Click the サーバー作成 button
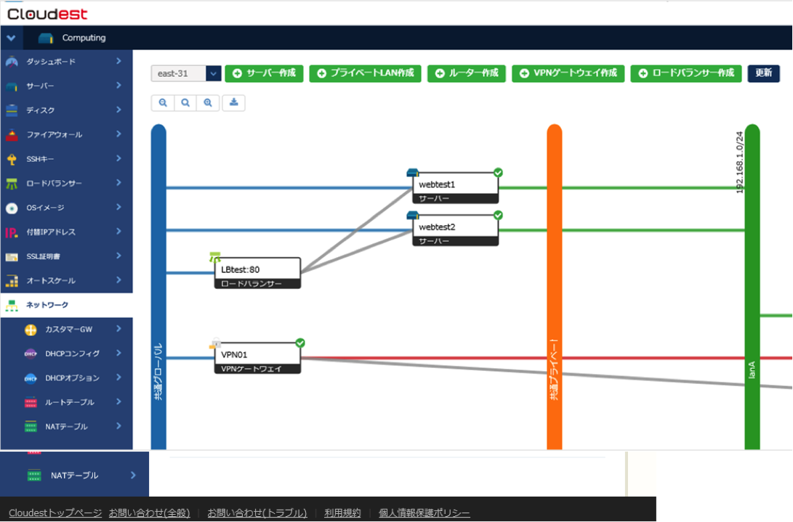 click(x=264, y=73)
